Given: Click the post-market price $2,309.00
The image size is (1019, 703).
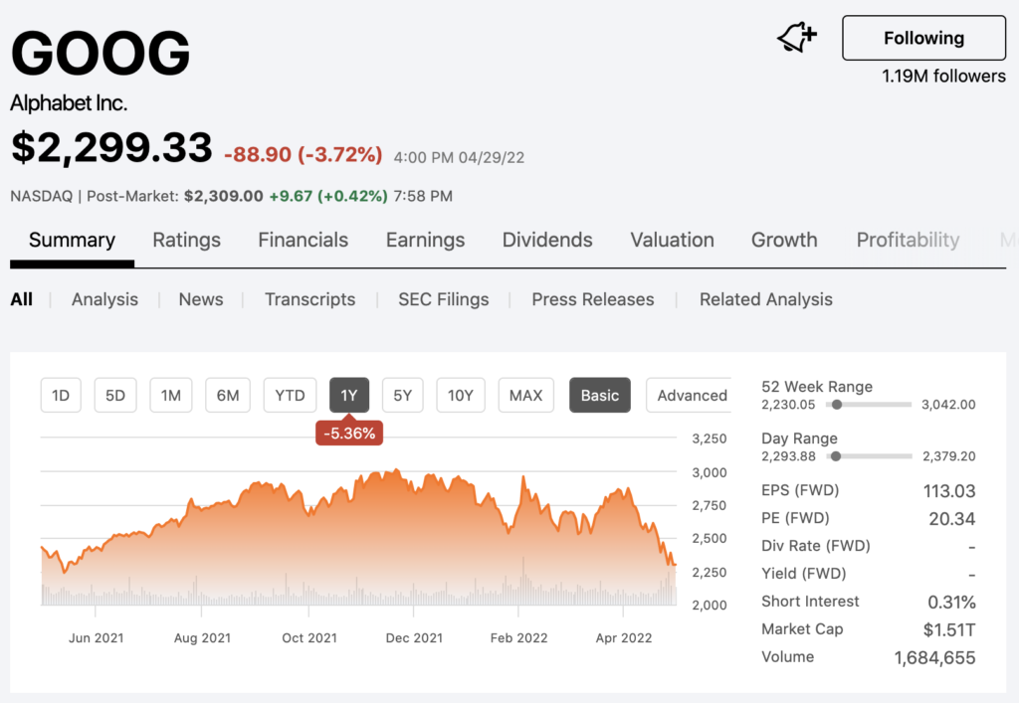Looking at the screenshot, I should point(224,196).
